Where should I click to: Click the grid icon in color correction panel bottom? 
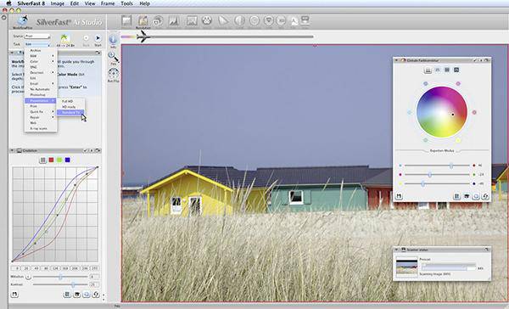click(x=456, y=196)
